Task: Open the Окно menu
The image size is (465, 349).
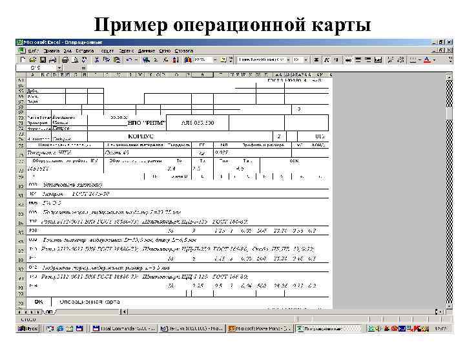Action: click(x=165, y=51)
